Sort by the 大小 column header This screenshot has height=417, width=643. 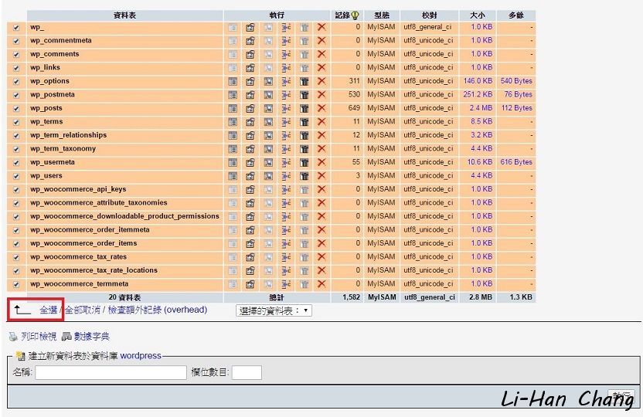click(x=478, y=15)
